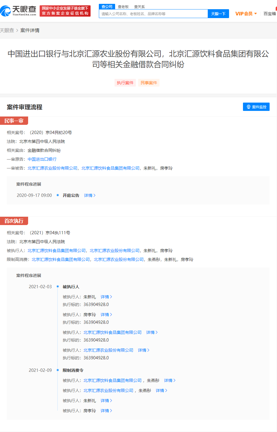Click the red official certification banner
Image resolution: width=277 pixels, height=432 pixels.
click(x=65, y=11)
